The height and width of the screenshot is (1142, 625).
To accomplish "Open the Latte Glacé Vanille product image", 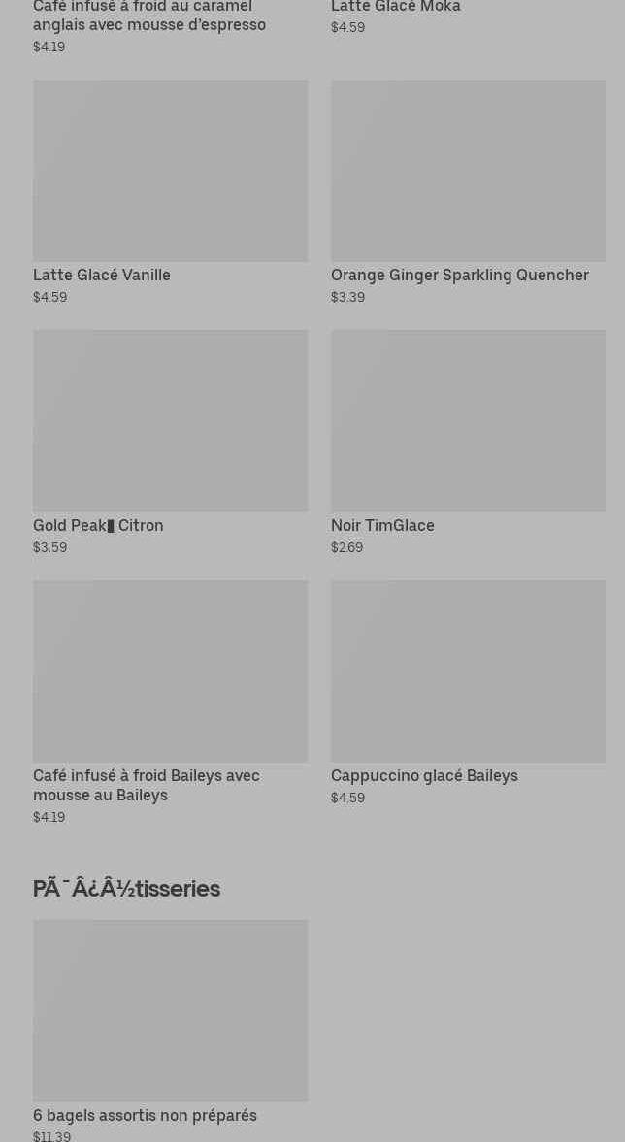I will click(170, 171).
